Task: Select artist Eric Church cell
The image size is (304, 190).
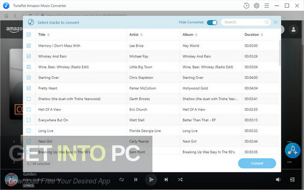Action: coord(138,109)
